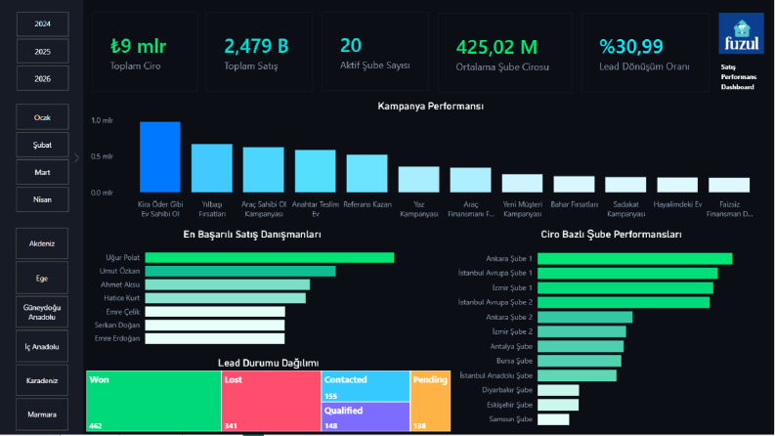Select the 2024 year filter
Screen dimensions: 775x436
(x=42, y=23)
